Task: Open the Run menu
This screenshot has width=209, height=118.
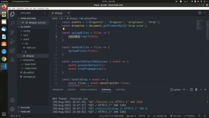Action: click(35, 8)
